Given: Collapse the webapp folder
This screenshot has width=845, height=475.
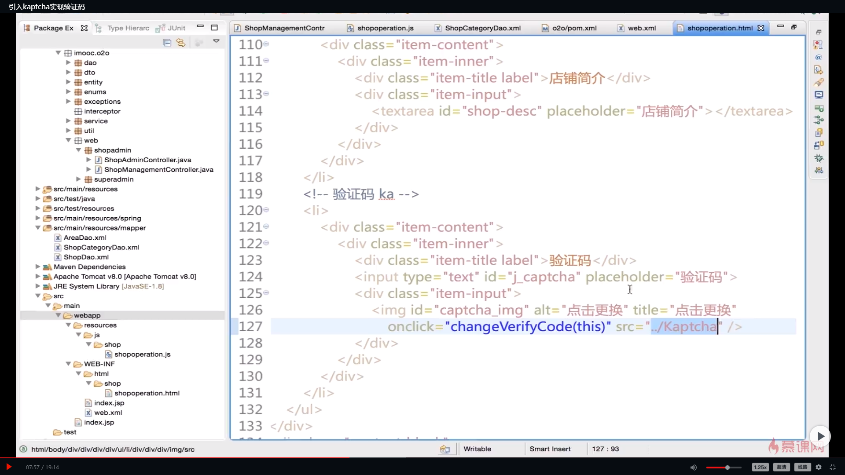Looking at the screenshot, I should coord(58,315).
